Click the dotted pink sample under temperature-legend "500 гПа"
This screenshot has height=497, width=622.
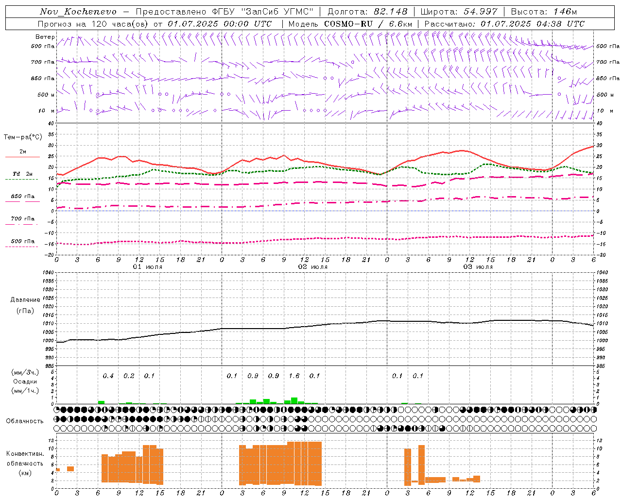pyautogui.click(x=22, y=247)
